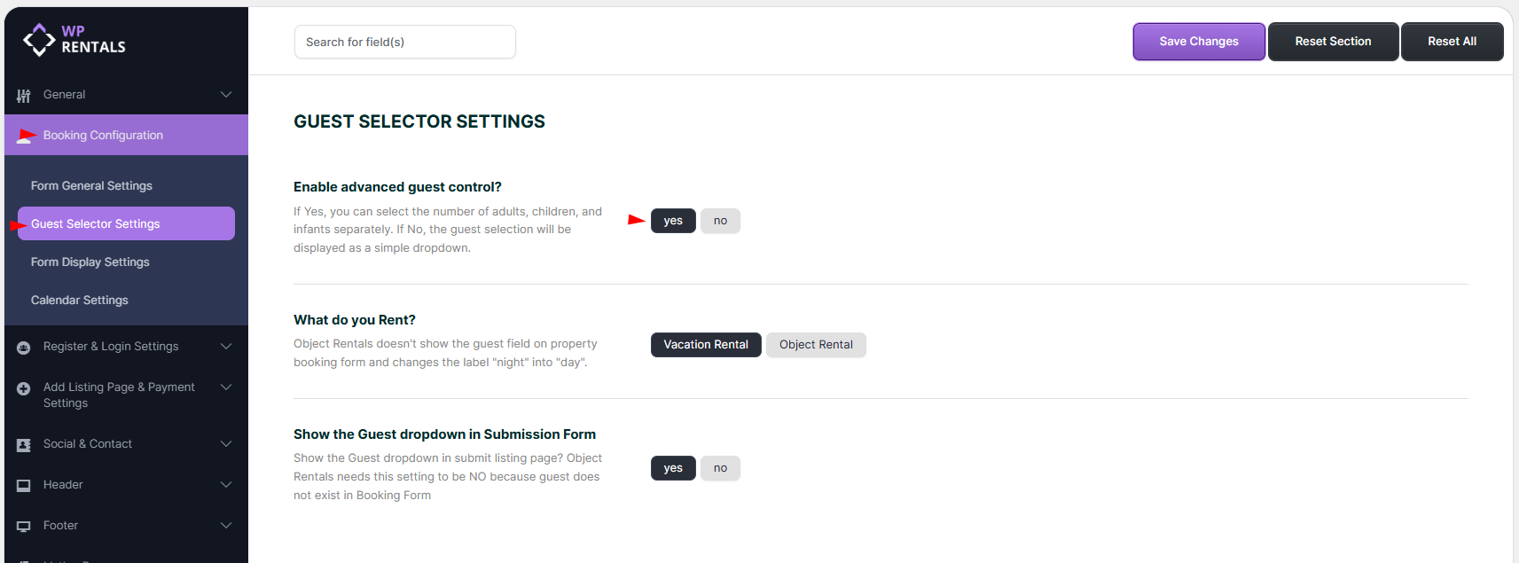Click the Search for field(s) box
1519x563 pixels.
pyautogui.click(x=404, y=42)
